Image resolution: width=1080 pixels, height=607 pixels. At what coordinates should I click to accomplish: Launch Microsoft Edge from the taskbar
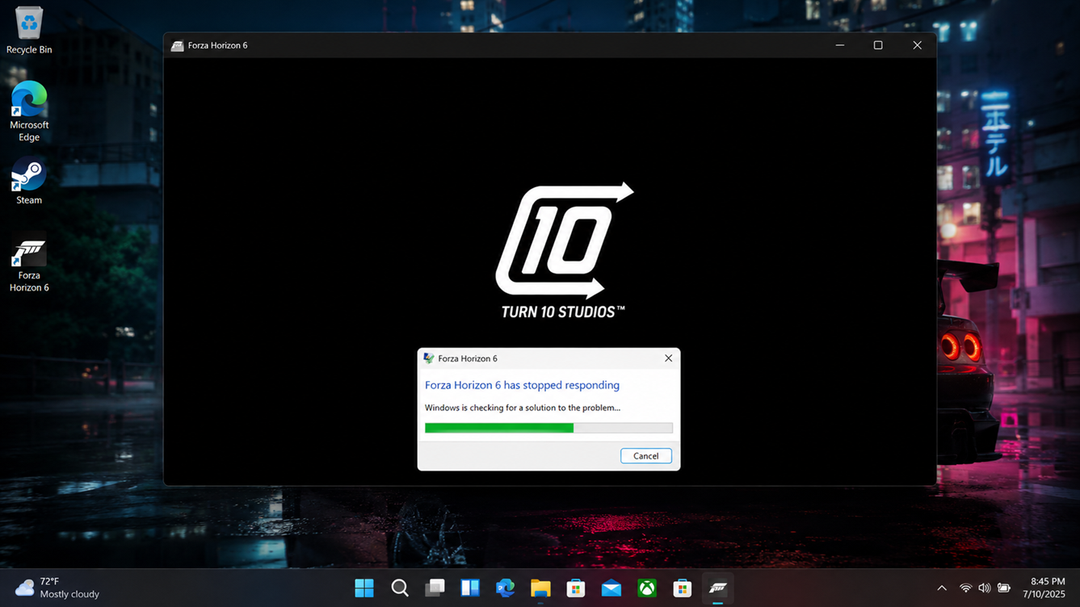click(506, 588)
